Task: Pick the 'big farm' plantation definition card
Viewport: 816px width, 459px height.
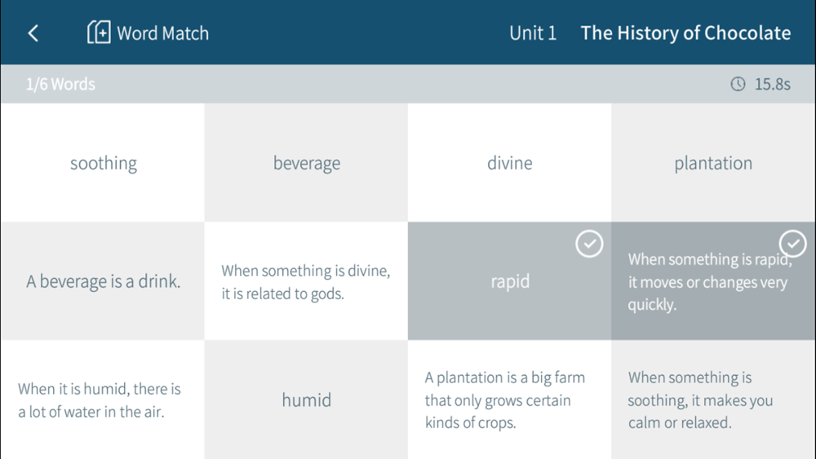Action: (x=509, y=399)
